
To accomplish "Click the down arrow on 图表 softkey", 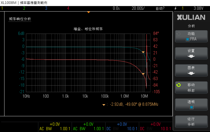I will 191,73.
